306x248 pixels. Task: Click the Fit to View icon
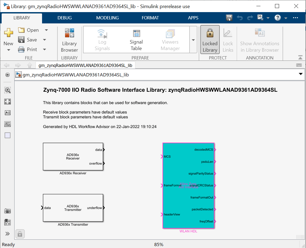8,101
